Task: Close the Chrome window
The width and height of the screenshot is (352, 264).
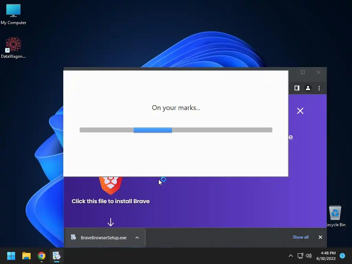Action: coord(319,72)
